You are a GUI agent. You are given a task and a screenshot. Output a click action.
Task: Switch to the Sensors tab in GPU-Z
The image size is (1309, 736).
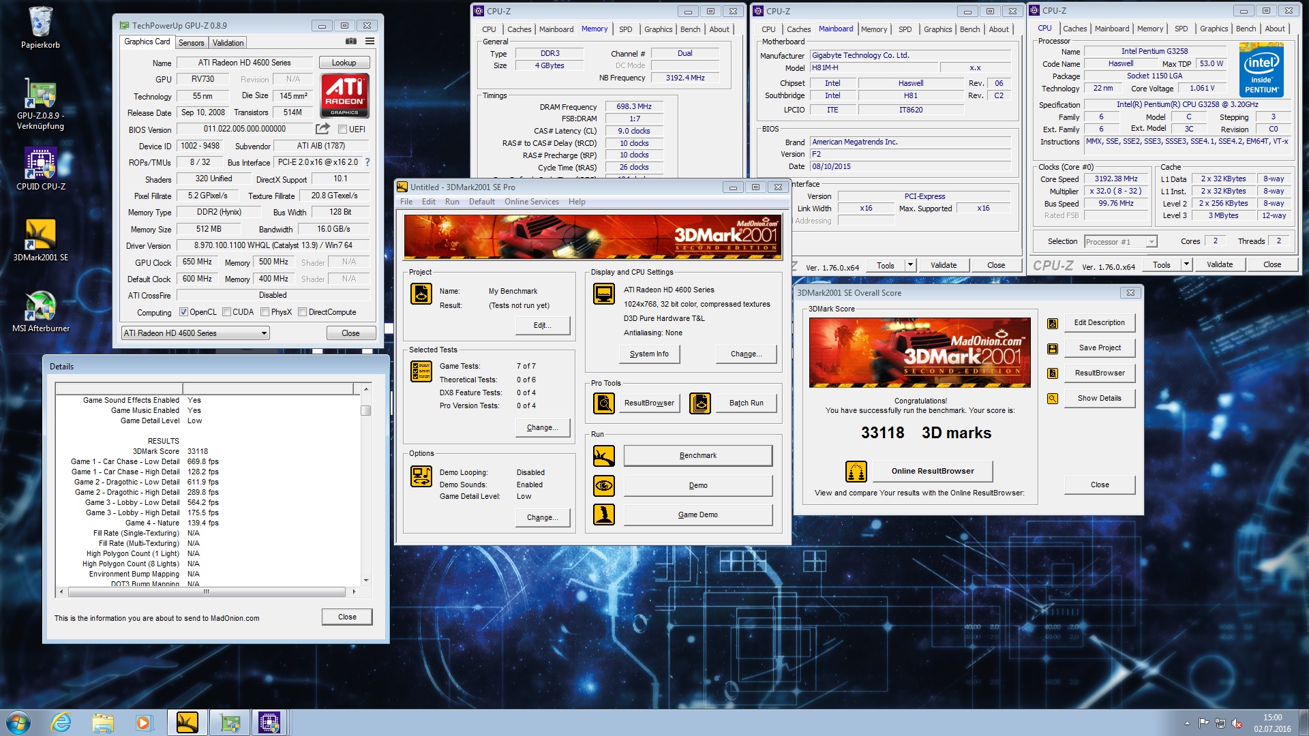coord(191,42)
